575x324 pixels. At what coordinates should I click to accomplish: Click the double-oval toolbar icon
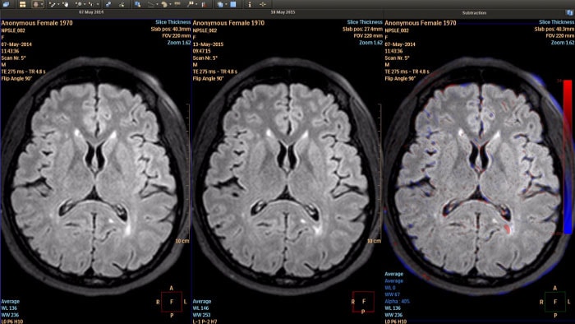177,3
